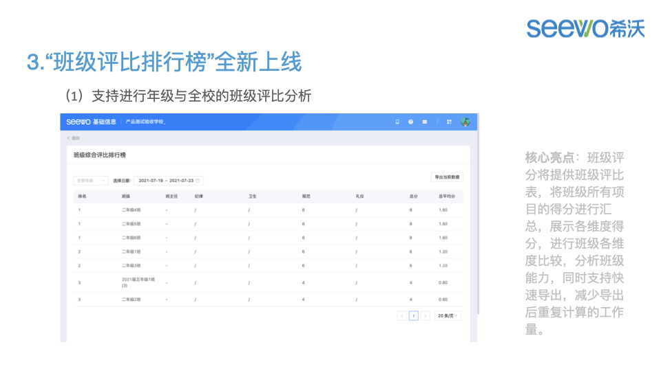Select the 二年级4班 table row
The width and height of the screenshot is (661, 371).
tap(269, 210)
